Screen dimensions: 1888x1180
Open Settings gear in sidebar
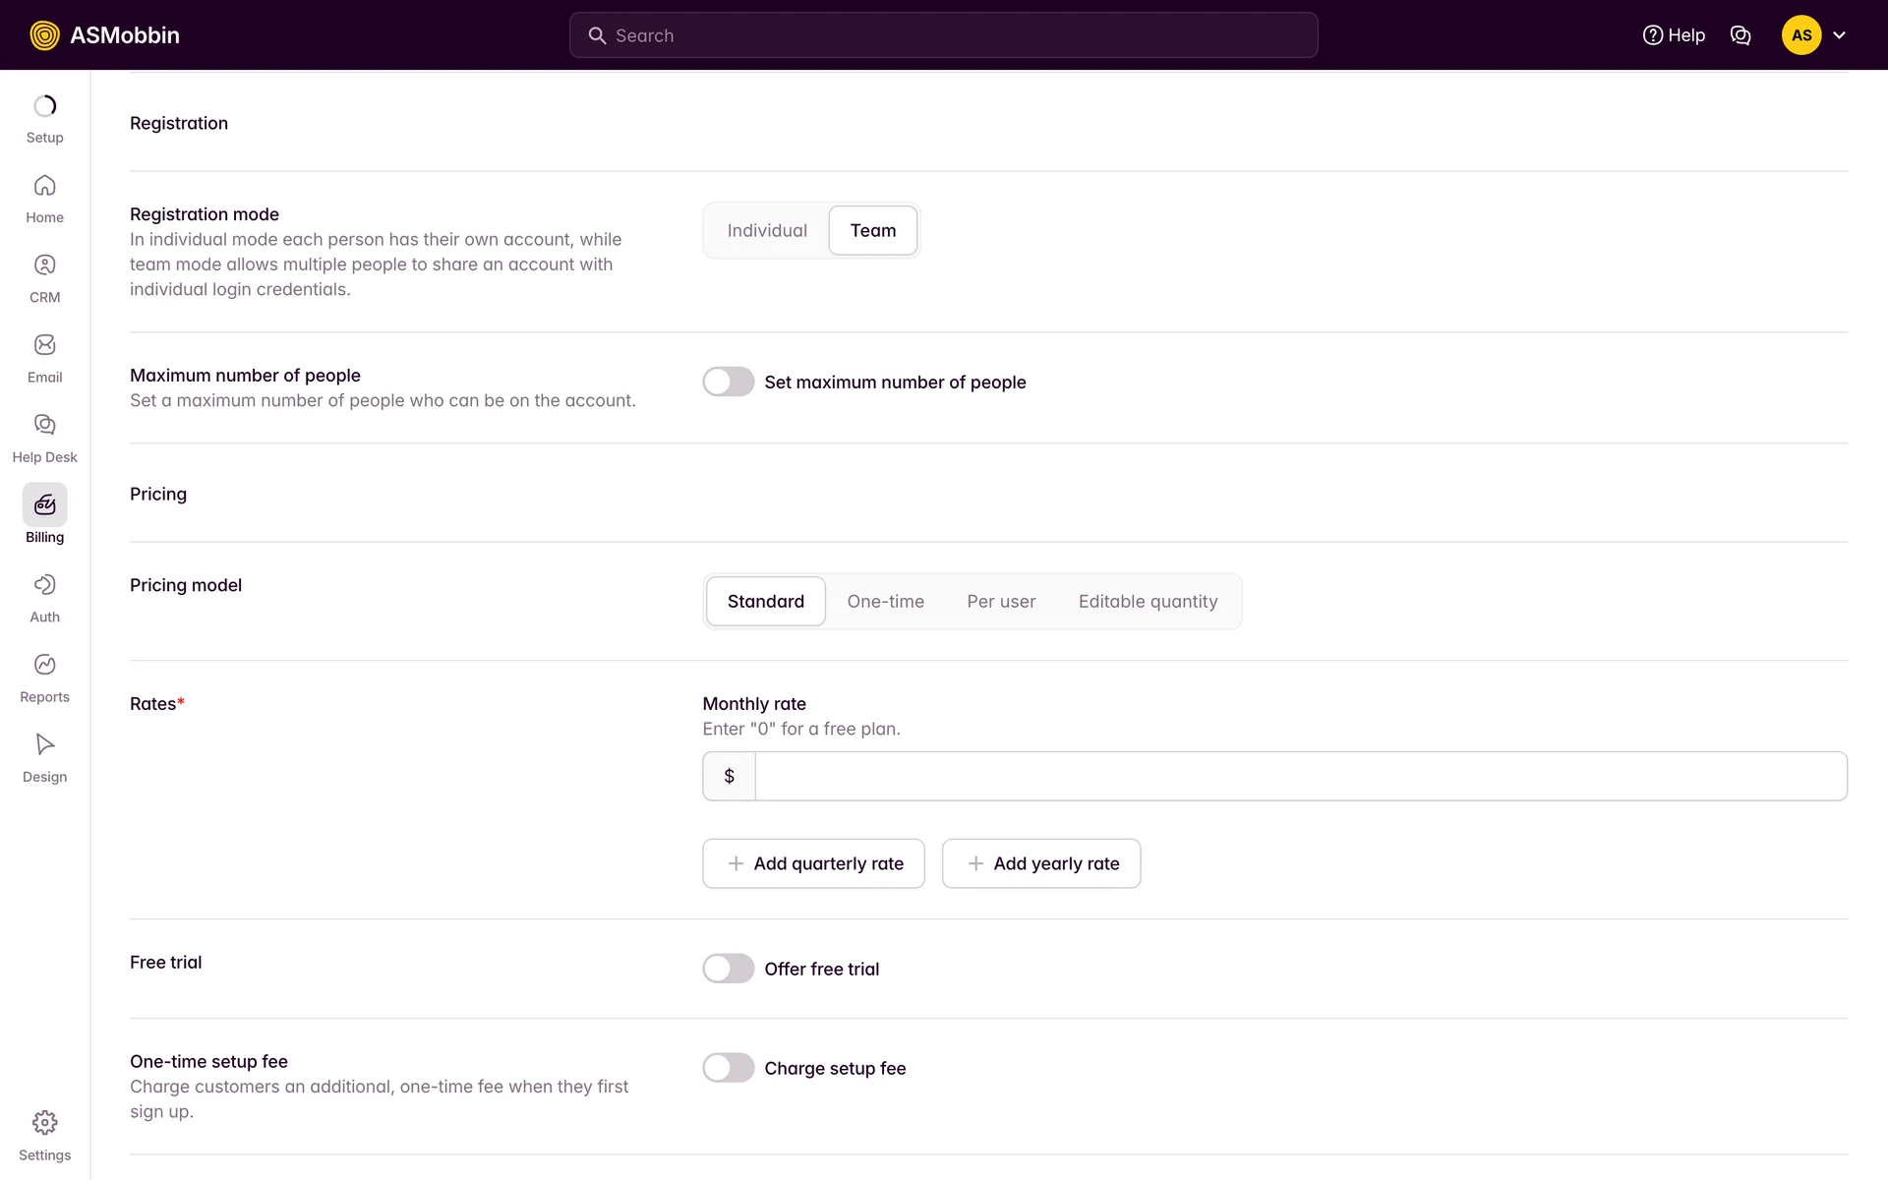click(44, 1123)
